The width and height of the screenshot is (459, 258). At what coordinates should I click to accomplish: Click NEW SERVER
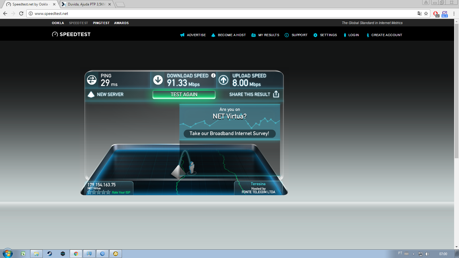(x=110, y=94)
